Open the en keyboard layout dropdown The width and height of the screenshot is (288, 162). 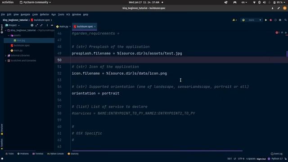pyautogui.click(x=244, y=2)
